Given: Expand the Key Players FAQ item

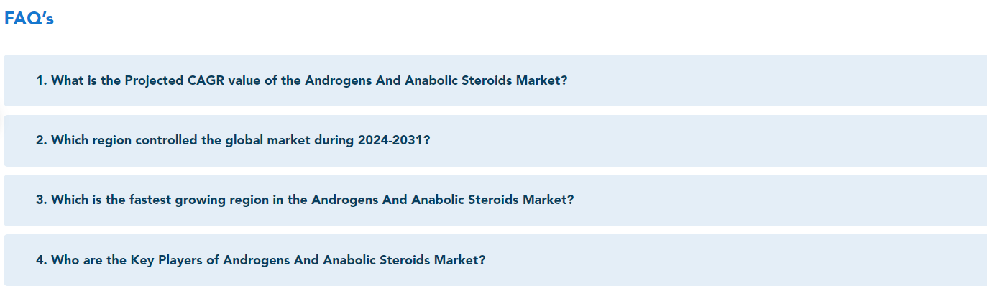Looking at the screenshot, I should click(x=495, y=260).
